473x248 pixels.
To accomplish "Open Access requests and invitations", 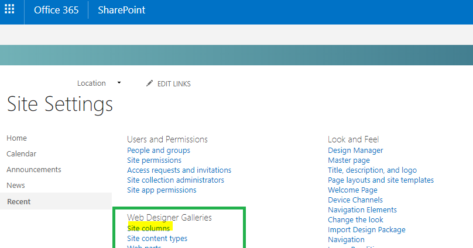I will coord(179,170).
